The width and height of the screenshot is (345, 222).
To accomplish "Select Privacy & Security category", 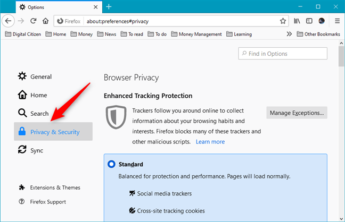I will pyautogui.click(x=53, y=132).
